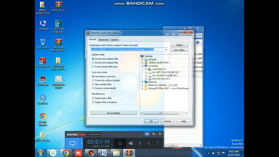
Task: Select the DWA-131 folder on the desktop
Action: 43,137
